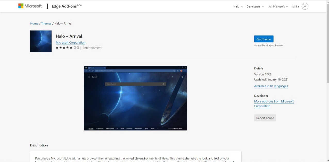The width and height of the screenshot is (329, 162).
Task: Open More add-ons from Microsoft Corporation
Action: [x=274, y=104]
